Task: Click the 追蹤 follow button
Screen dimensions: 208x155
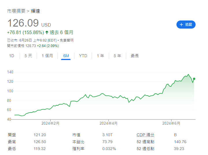Action: [x=186, y=25]
